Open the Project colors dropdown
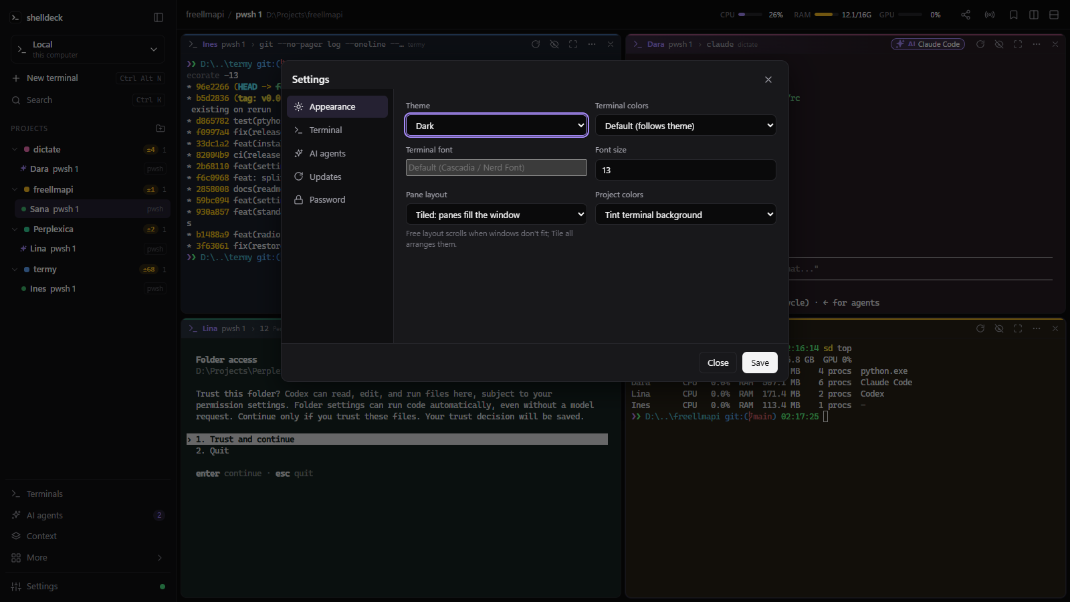The height and width of the screenshot is (602, 1070). [x=685, y=214]
